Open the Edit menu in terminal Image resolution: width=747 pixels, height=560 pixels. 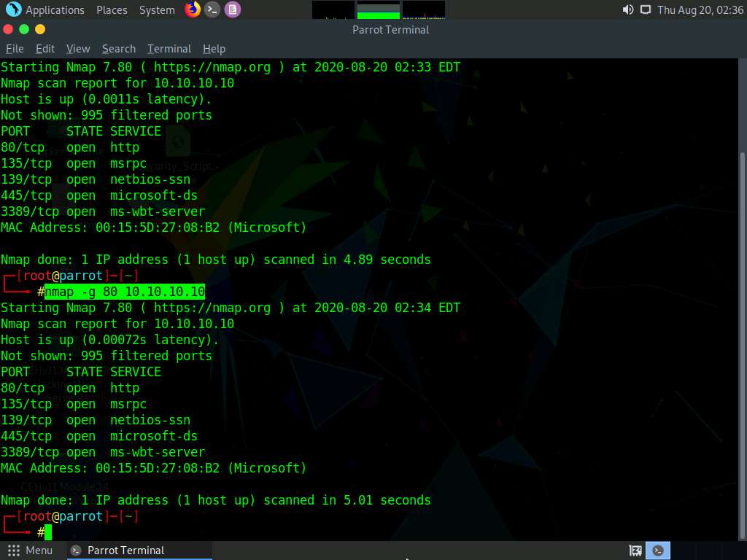point(45,49)
